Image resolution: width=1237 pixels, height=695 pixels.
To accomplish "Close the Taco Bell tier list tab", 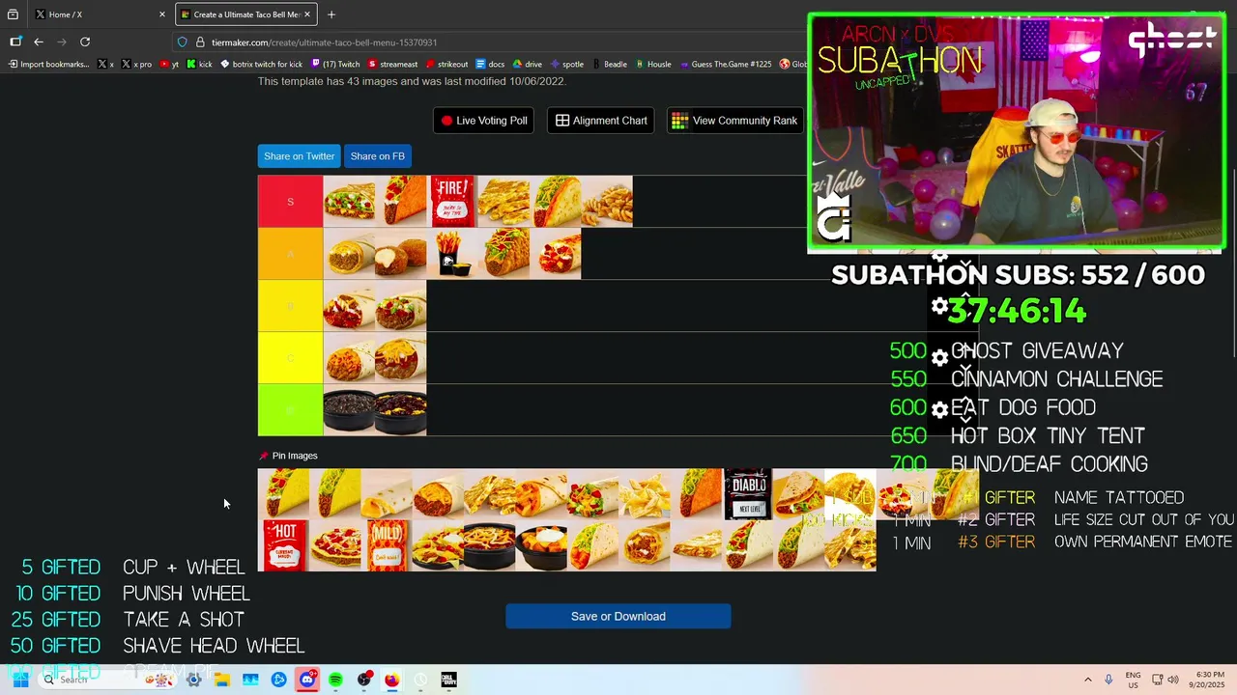I will [308, 14].
